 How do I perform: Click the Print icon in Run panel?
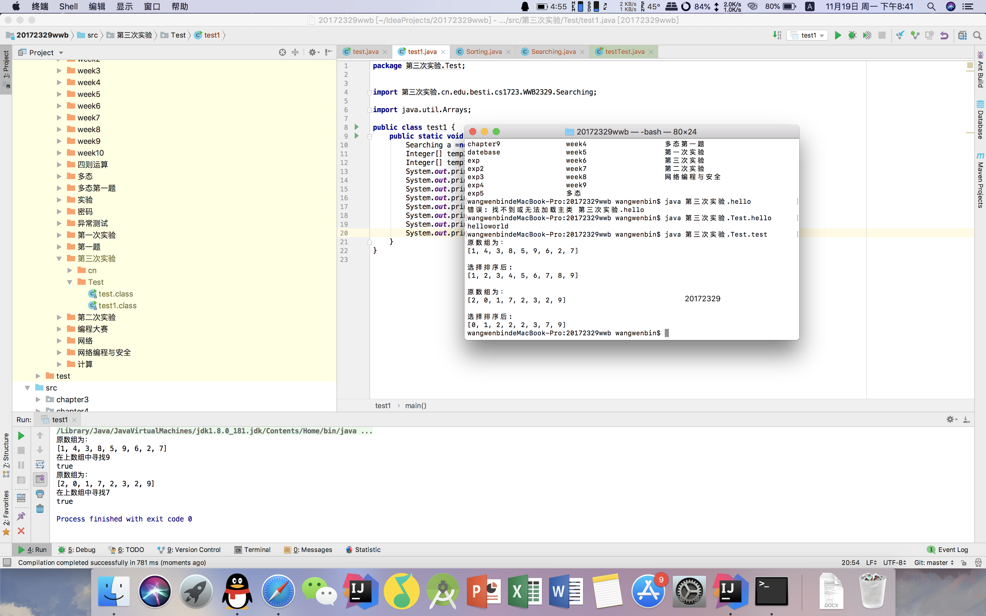(x=40, y=494)
